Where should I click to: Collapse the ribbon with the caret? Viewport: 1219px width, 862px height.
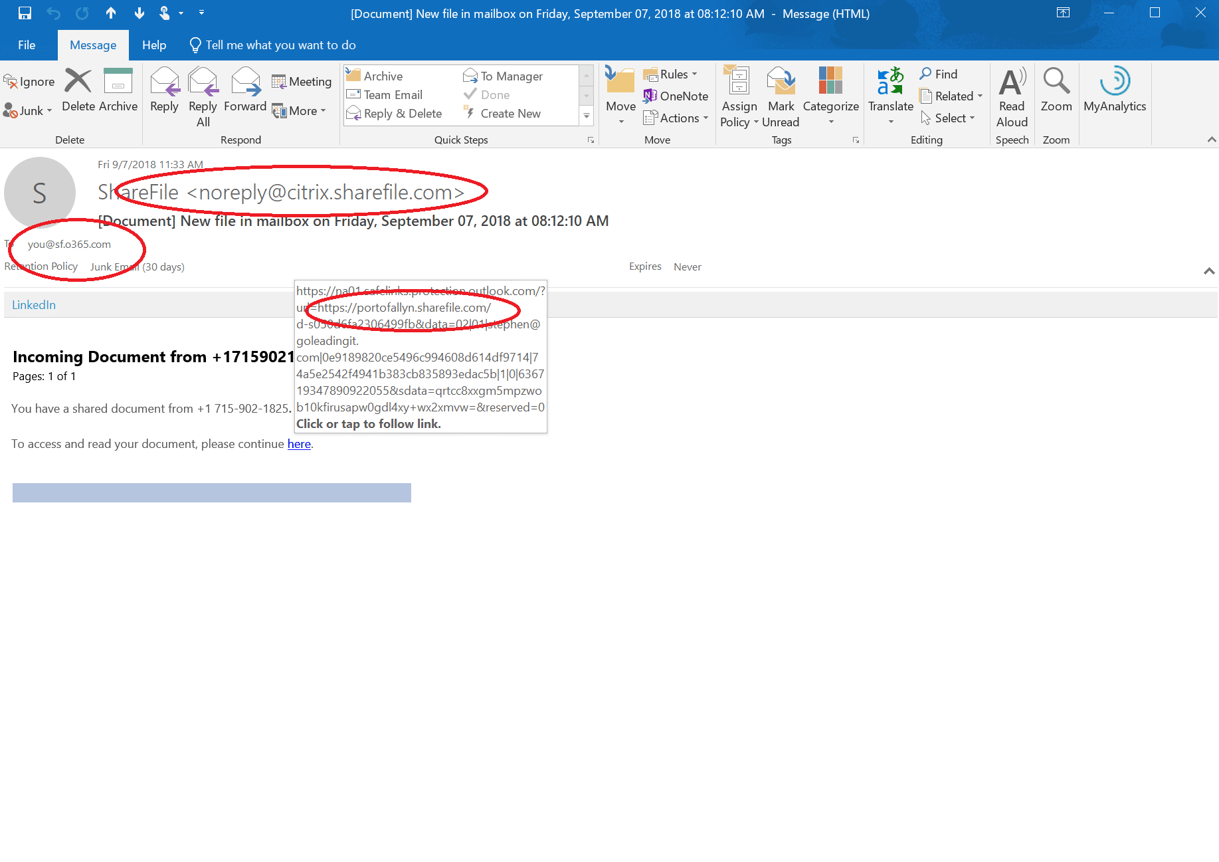[1212, 140]
